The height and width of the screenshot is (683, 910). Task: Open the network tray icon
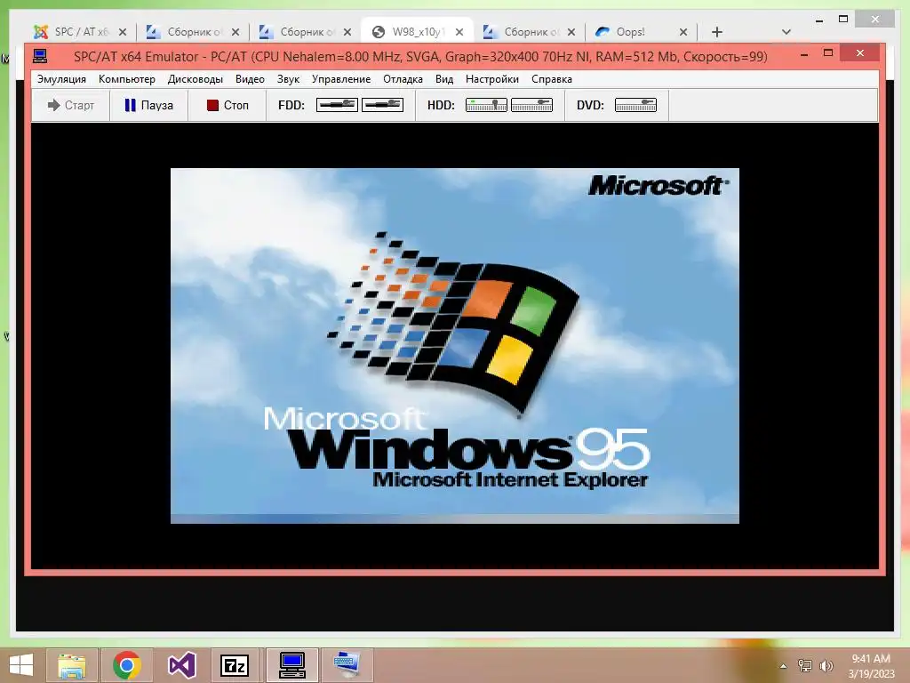pyautogui.click(x=805, y=666)
